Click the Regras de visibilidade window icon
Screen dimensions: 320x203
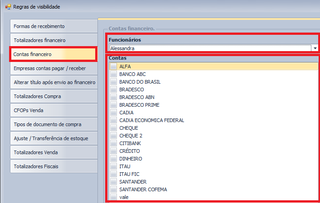[x=8, y=7]
